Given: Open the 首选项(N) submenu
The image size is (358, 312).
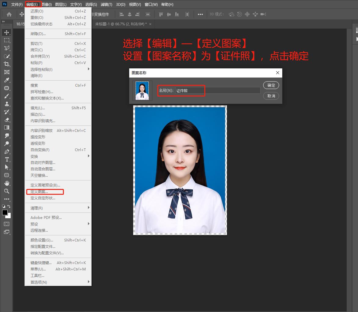Looking at the screenshot, I should (x=58, y=282).
